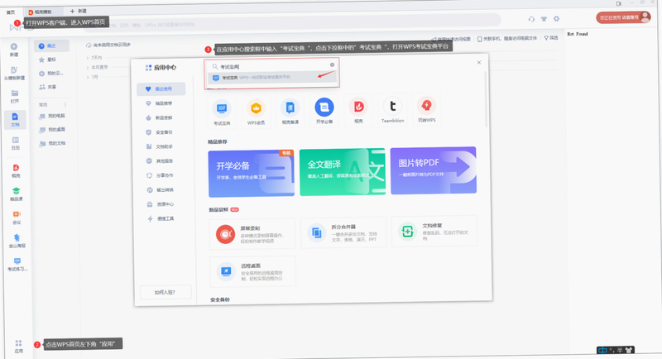Open the 拆分合并器 split-merge tool
This screenshot has height=359, width=662.
coord(343,232)
